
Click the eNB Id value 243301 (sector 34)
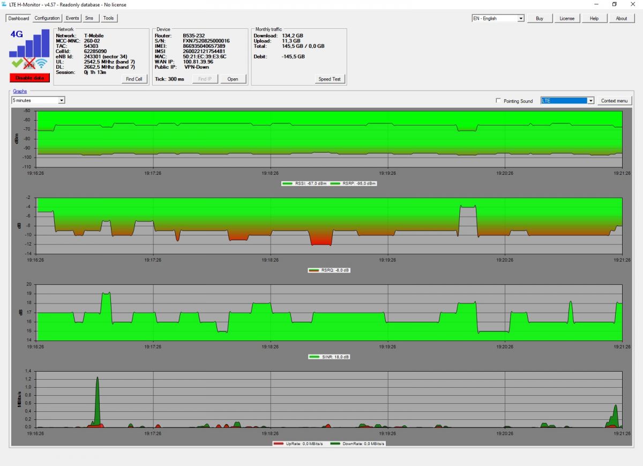click(x=106, y=56)
